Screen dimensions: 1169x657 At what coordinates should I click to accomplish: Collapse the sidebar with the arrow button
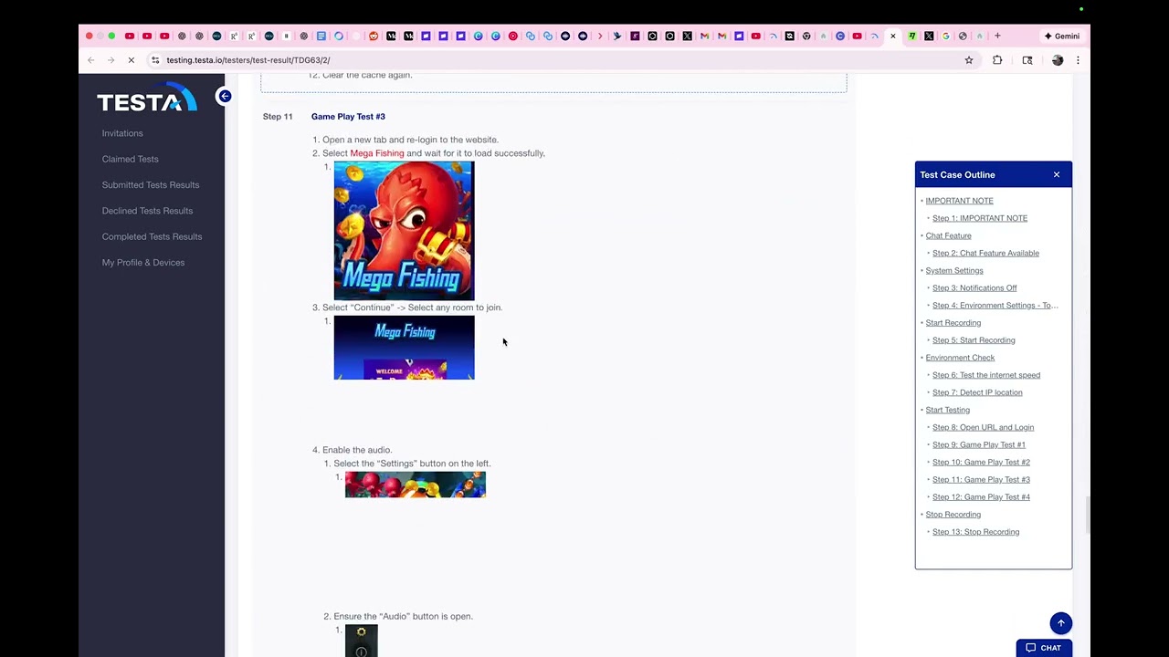click(x=225, y=96)
